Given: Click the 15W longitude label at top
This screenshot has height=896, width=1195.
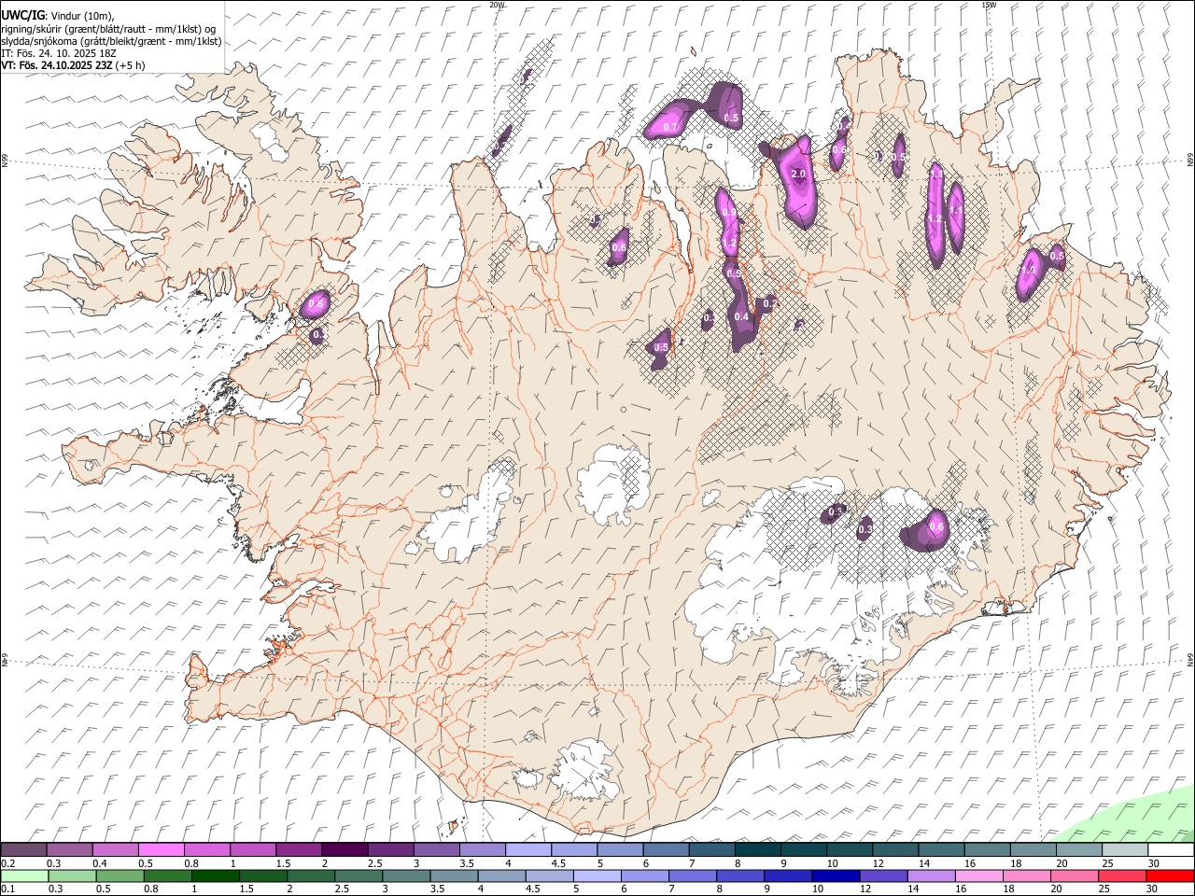Looking at the screenshot, I should pos(989,5).
